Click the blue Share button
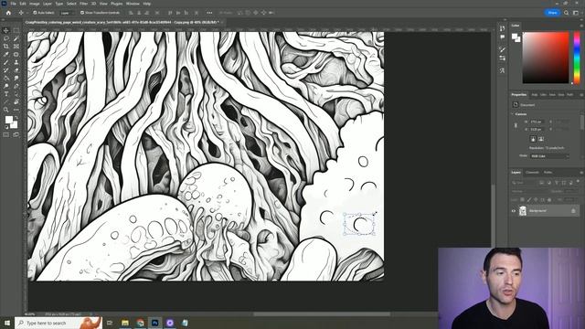Viewport: 585px width, 329px height. pos(552,13)
